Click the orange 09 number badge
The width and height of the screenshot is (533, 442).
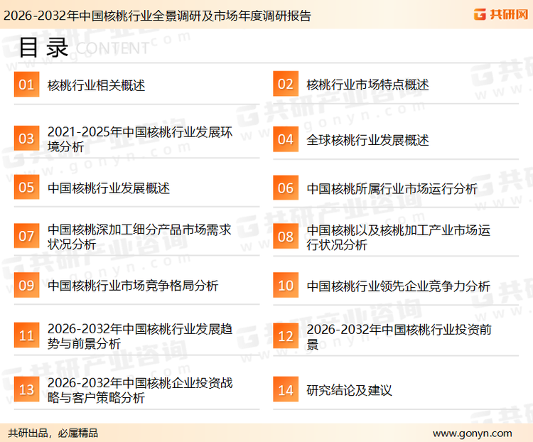pos(26,285)
